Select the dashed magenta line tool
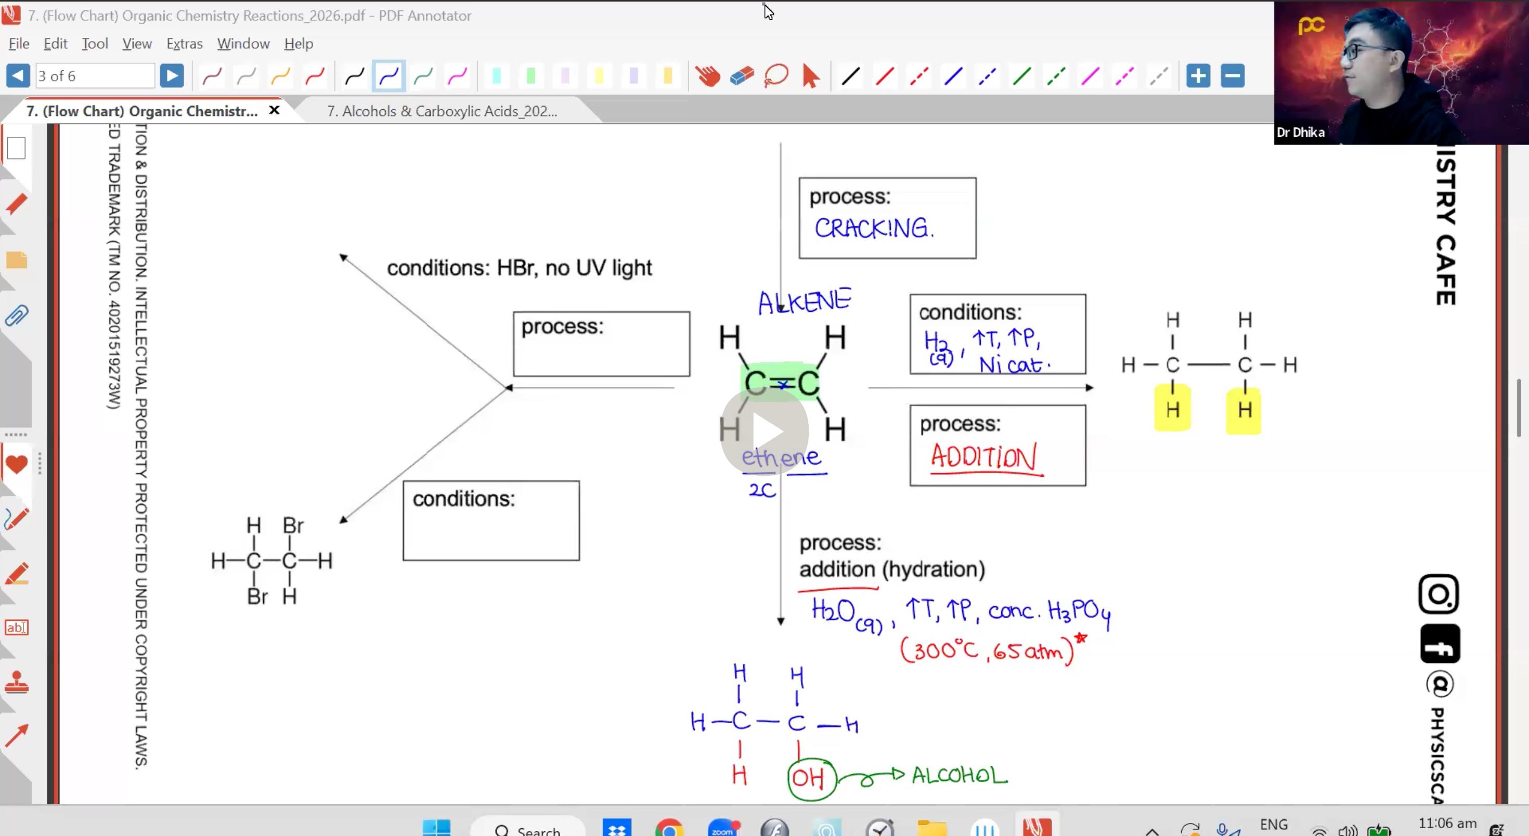Image resolution: width=1529 pixels, height=836 pixels. (x=1124, y=76)
